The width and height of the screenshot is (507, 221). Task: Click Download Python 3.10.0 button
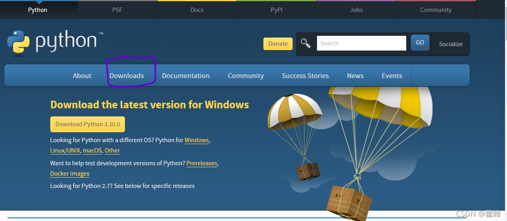tap(88, 124)
